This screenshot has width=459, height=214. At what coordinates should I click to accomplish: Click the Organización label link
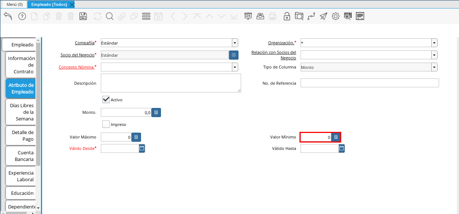click(x=281, y=43)
